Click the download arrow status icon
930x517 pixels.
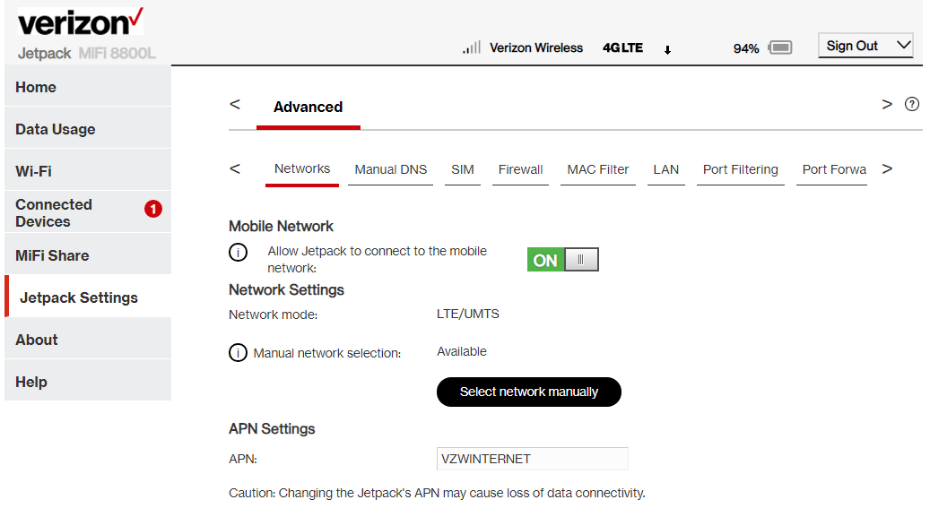667,50
